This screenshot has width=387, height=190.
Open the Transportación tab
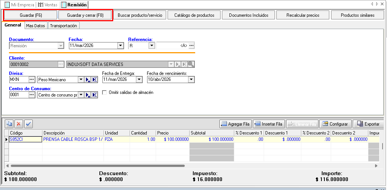[x=63, y=26]
